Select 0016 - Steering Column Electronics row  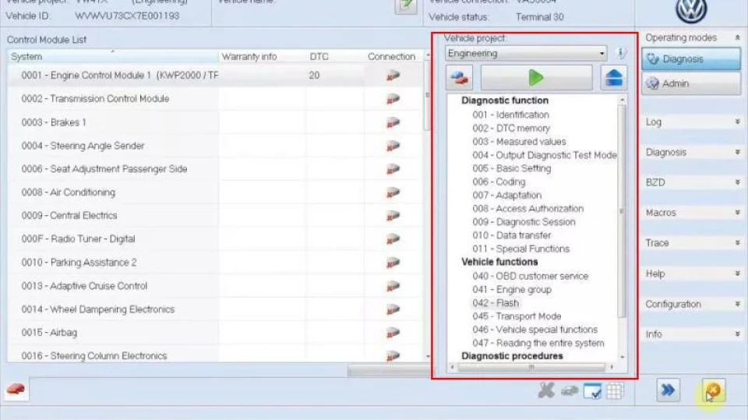[x=215, y=355]
